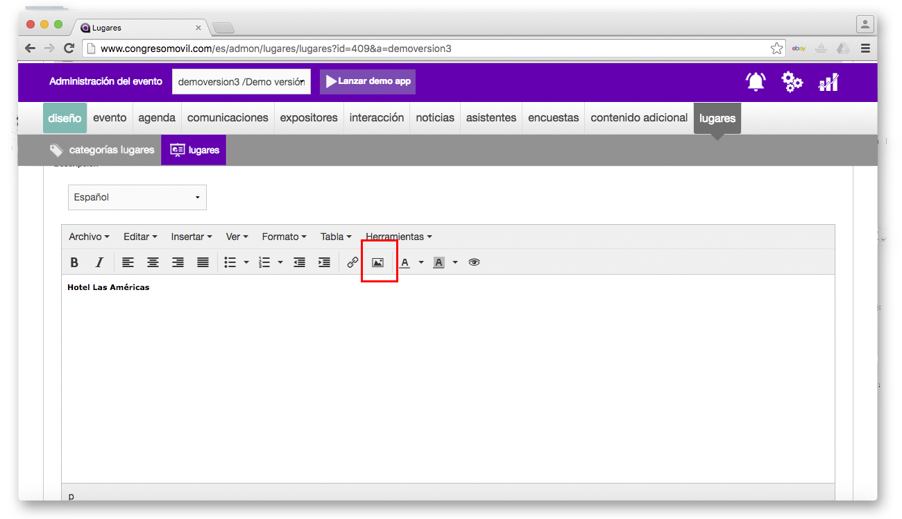The height and width of the screenshot is (519, 902).
Task: Click the Google Drive extension icon
Action: (843, 49)
